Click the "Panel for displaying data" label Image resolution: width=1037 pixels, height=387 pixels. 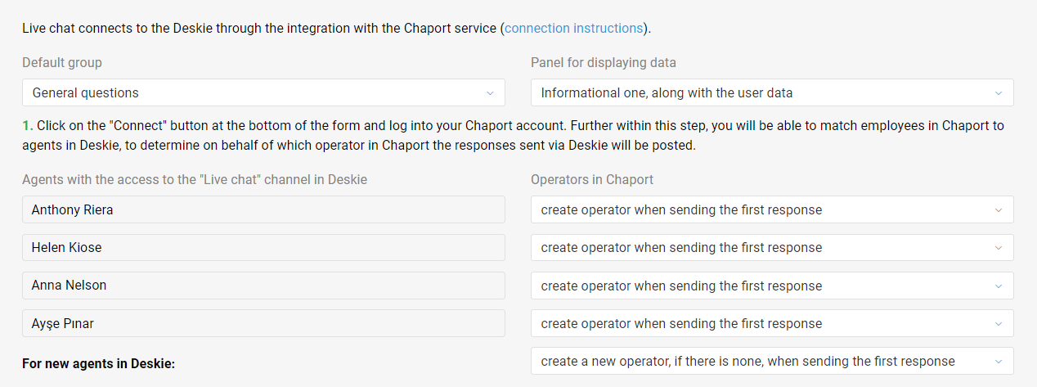click(604, 63)
